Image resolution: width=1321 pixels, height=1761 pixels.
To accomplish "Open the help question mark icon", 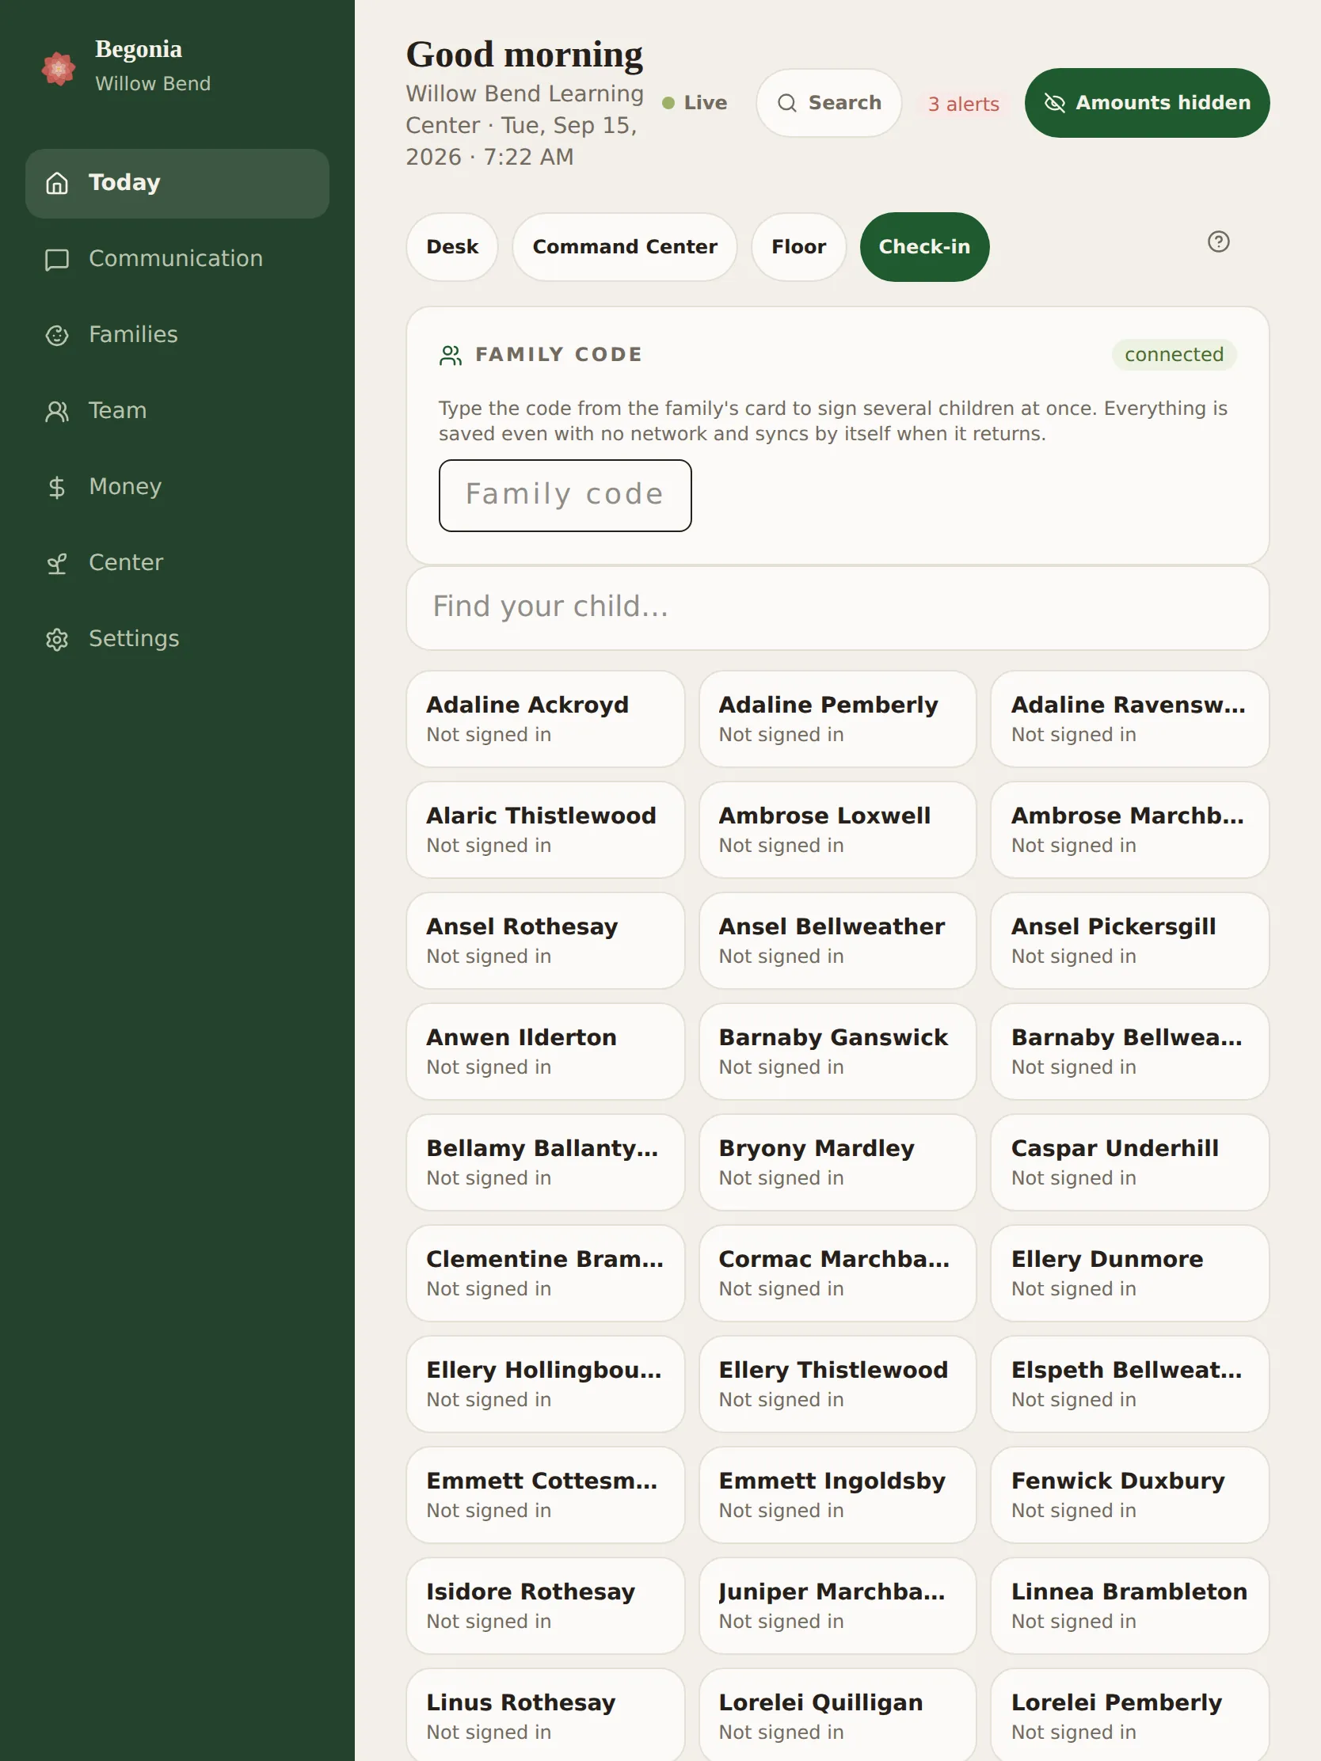I will (x=1218, y=242).
